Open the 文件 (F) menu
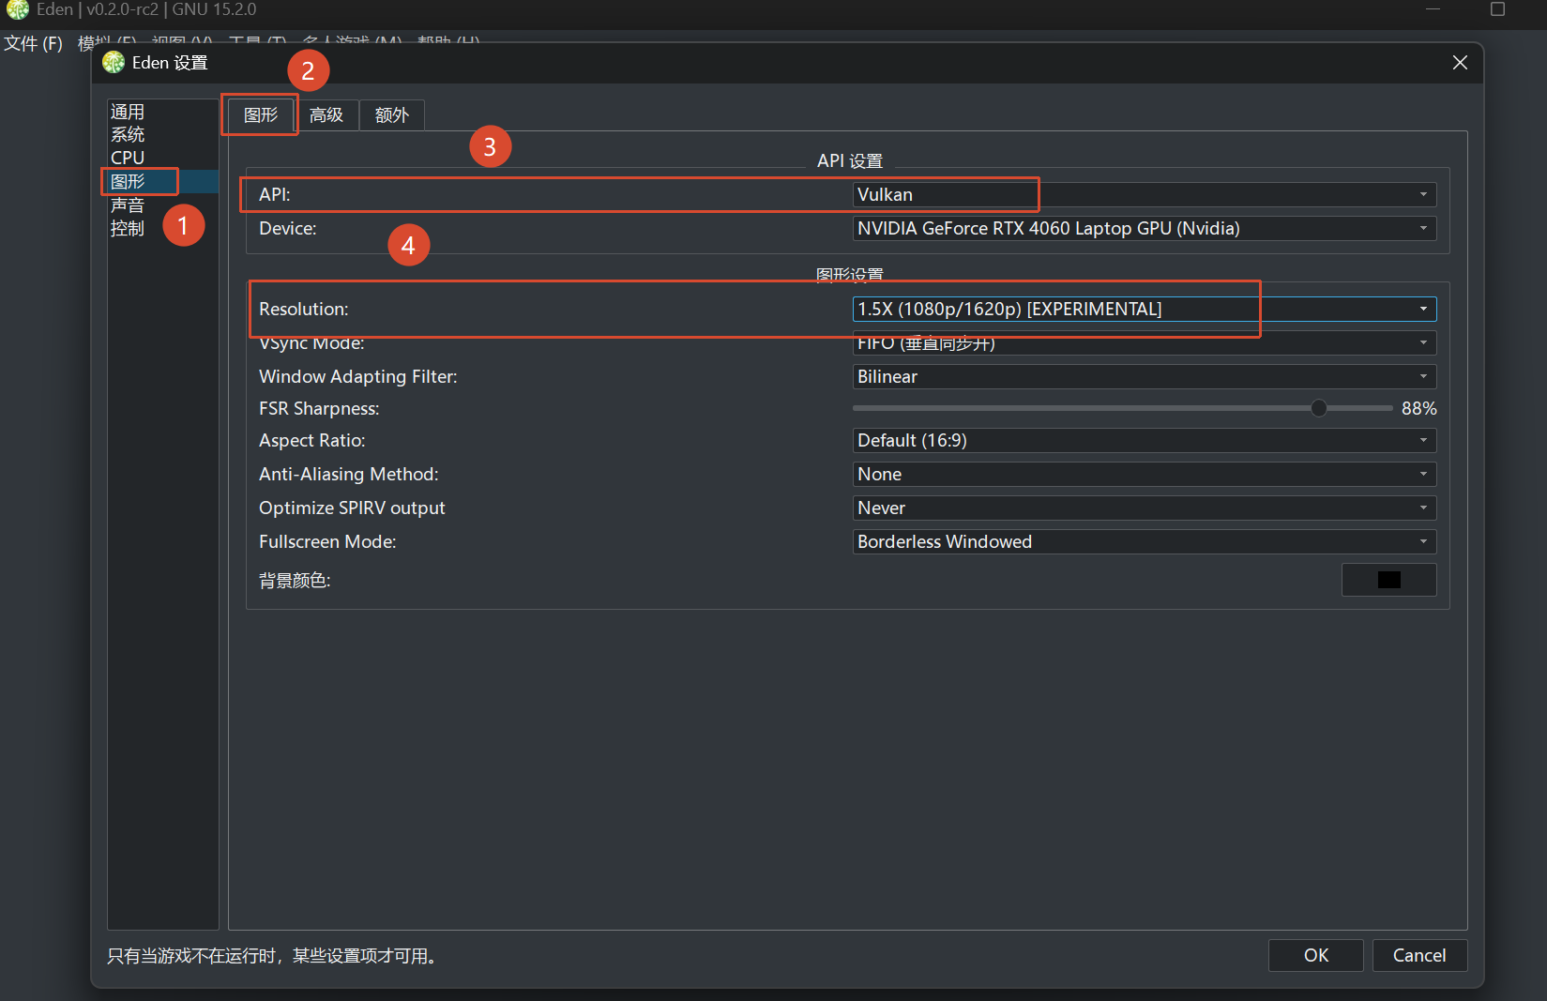 (33, 43)
